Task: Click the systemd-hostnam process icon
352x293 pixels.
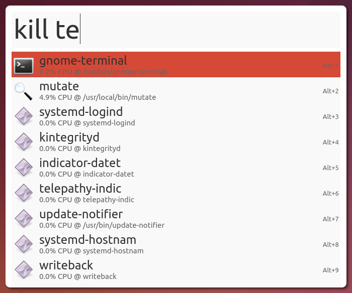Action: coord(24,244)
